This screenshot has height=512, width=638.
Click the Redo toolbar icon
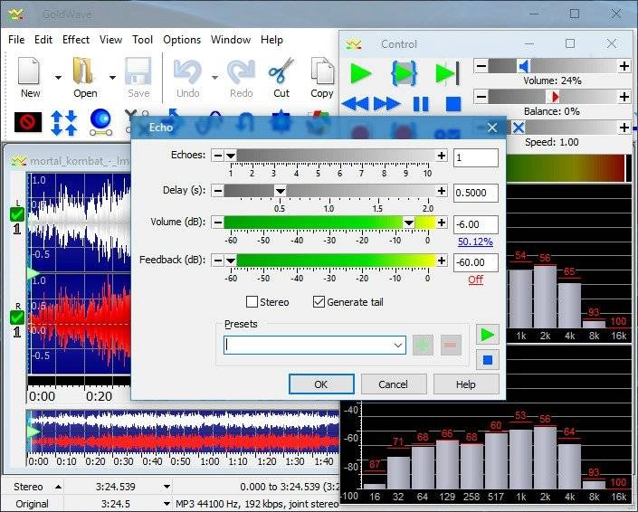point(241,71)
